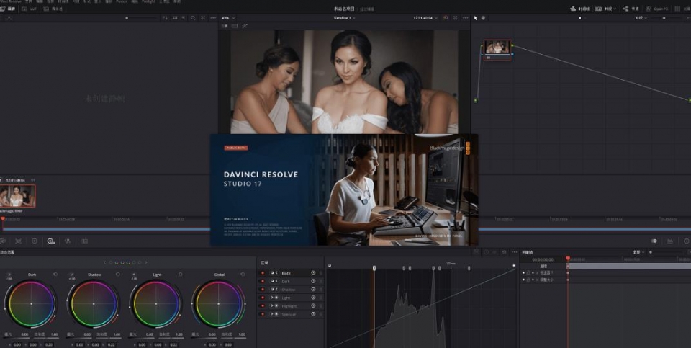Open 全部 dropdown in keyframes panel
Image resolution: width=691 pixels, height=348 pixels.
pyautogui.click(x=638, y=252)
